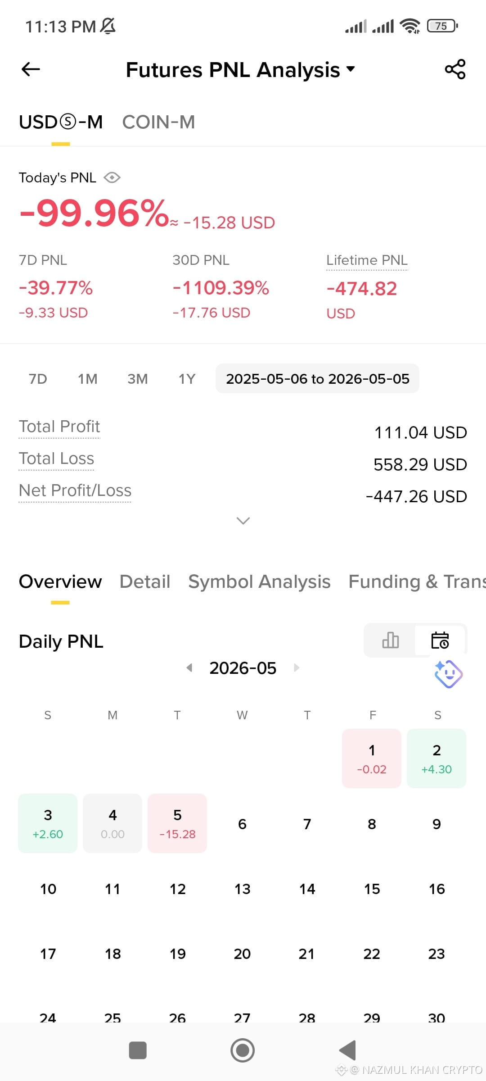Go to next month arrow
Screen dimensions: 486x1081
(297, 668)
